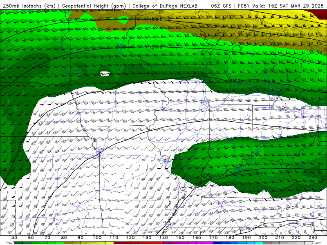The width and height of the screenshot is (327, 245).
Task: Select the bright cyan swatch just below 200
Action: [x=259, y=243]
